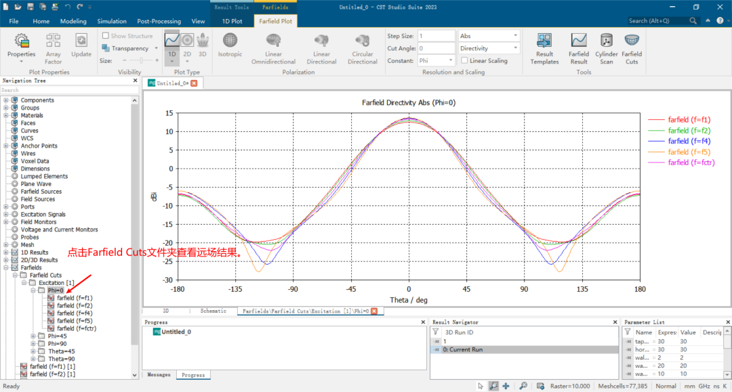
Task: Enable the Show Structure checkbox
Action: coord(106,36)
